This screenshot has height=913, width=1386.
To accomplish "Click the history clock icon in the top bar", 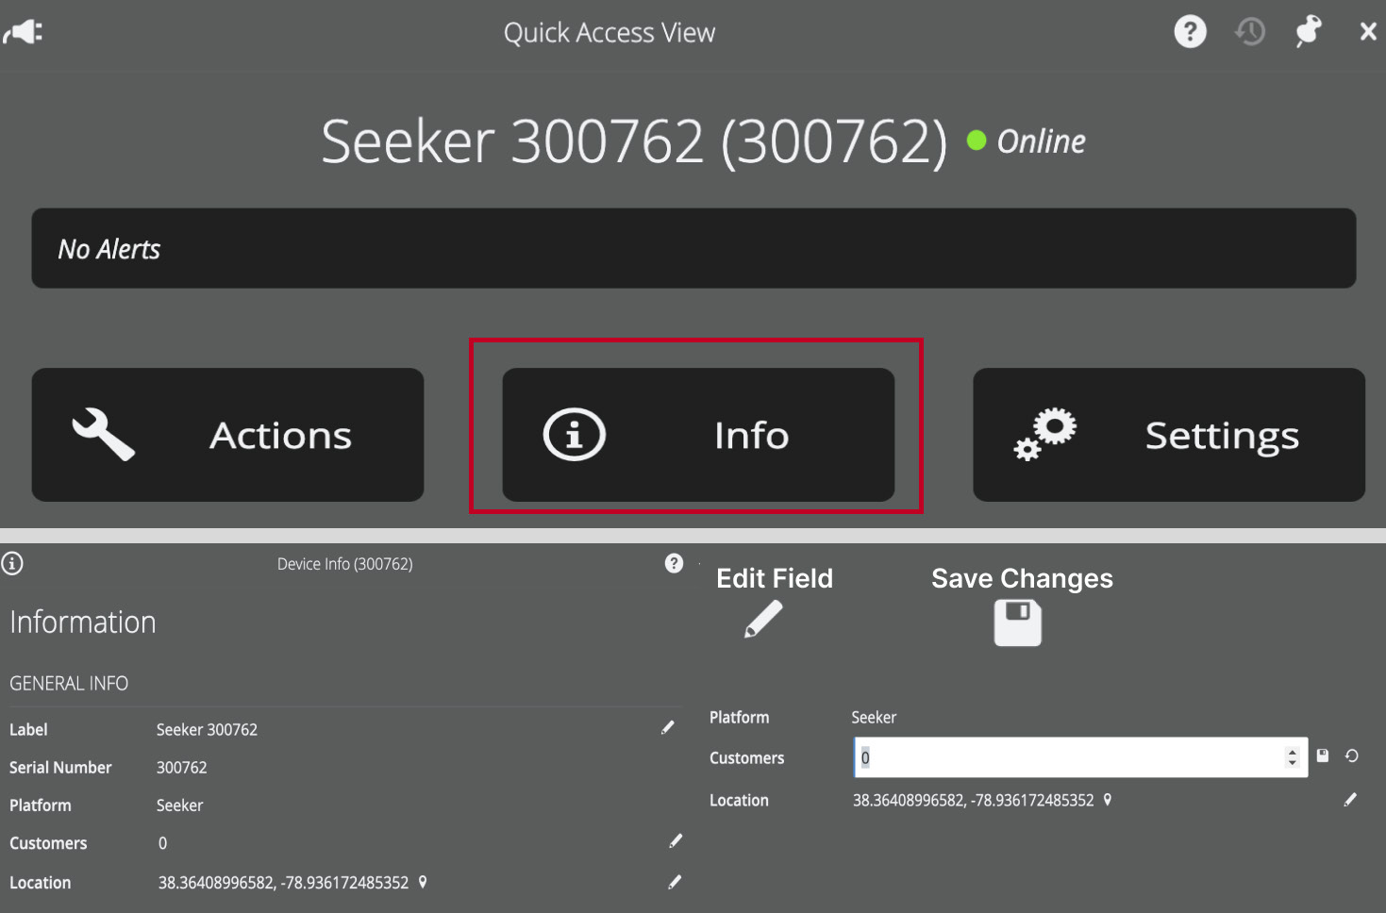I will point(1249,31).
